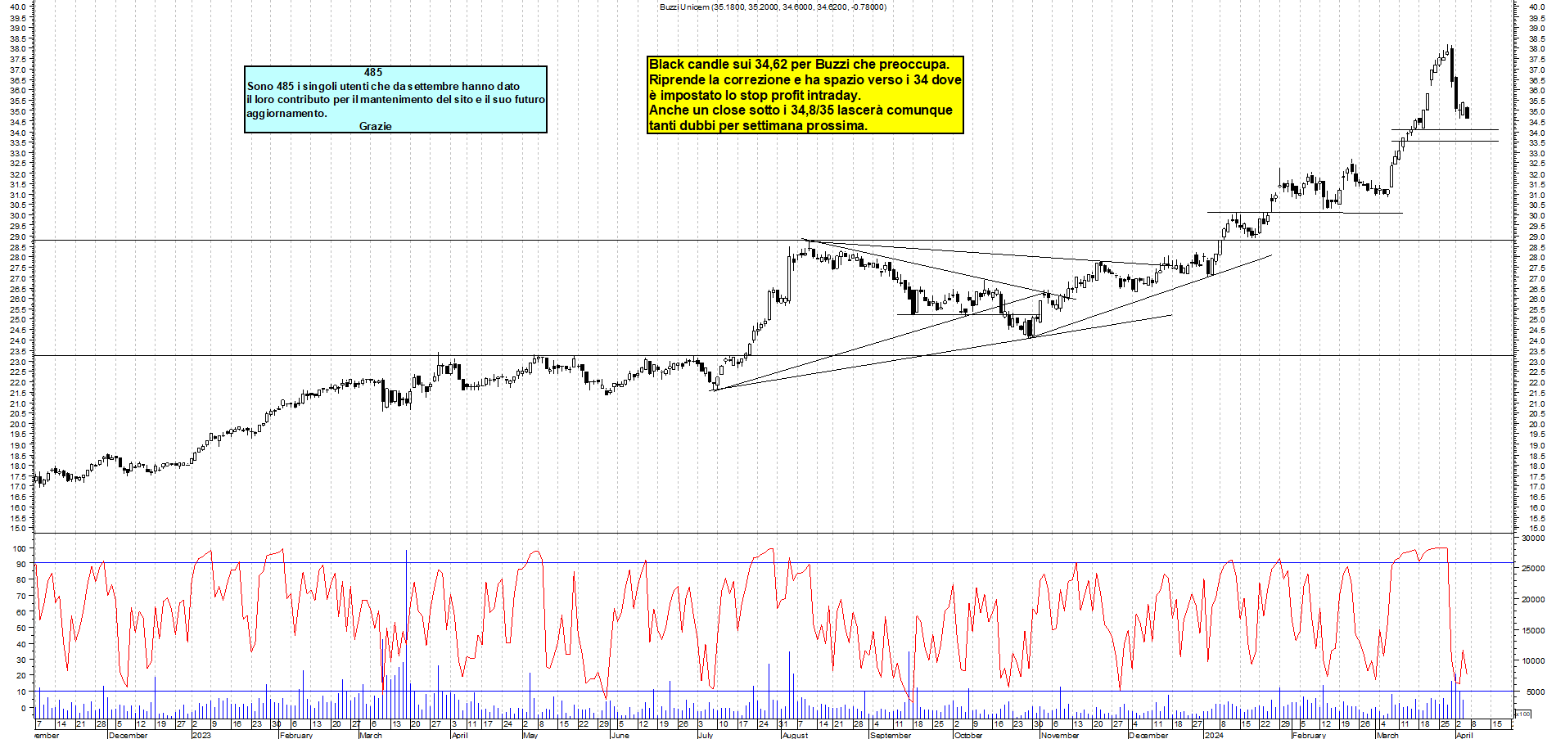Click the 'Anche un close sotto' annotation line

(801, 110)
